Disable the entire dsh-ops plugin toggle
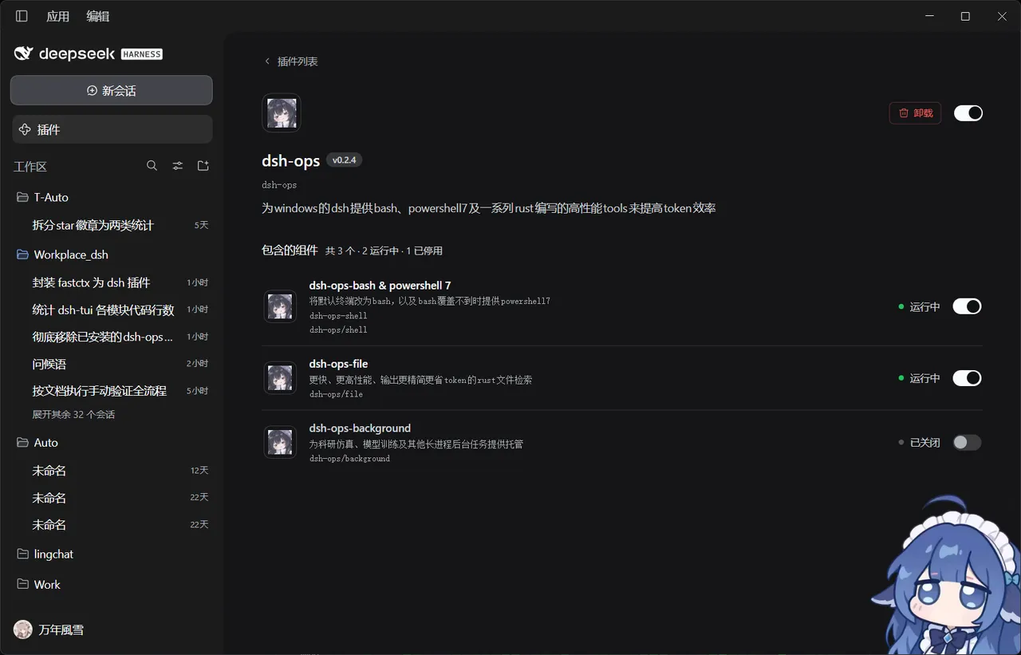Viewport: 1021px width, 655px height. click(x=968, y=113)
